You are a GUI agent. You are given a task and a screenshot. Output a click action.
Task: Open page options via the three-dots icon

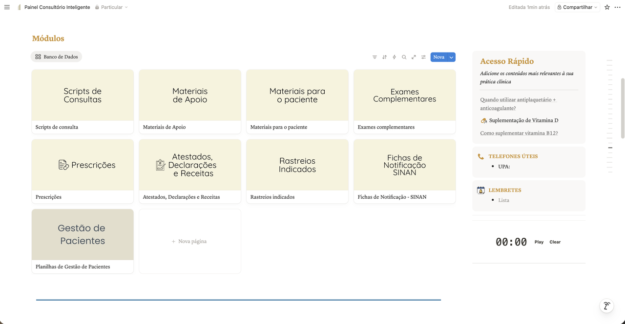pos(617,7)
